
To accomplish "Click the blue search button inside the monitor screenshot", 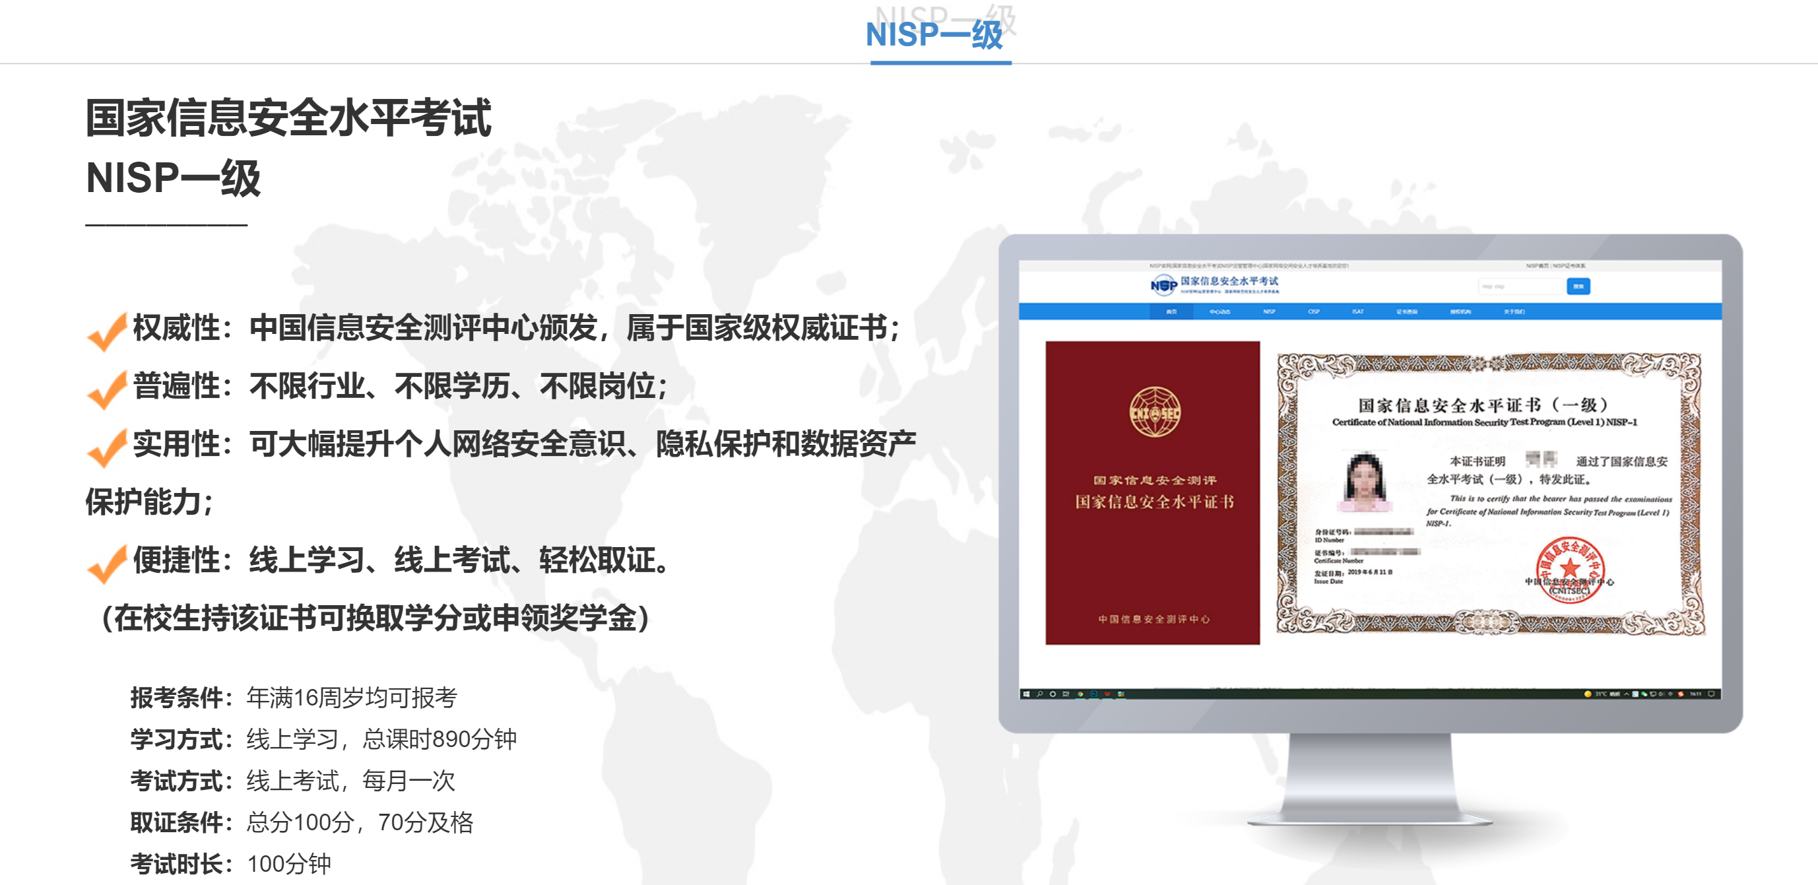I will coord(1578,286).
